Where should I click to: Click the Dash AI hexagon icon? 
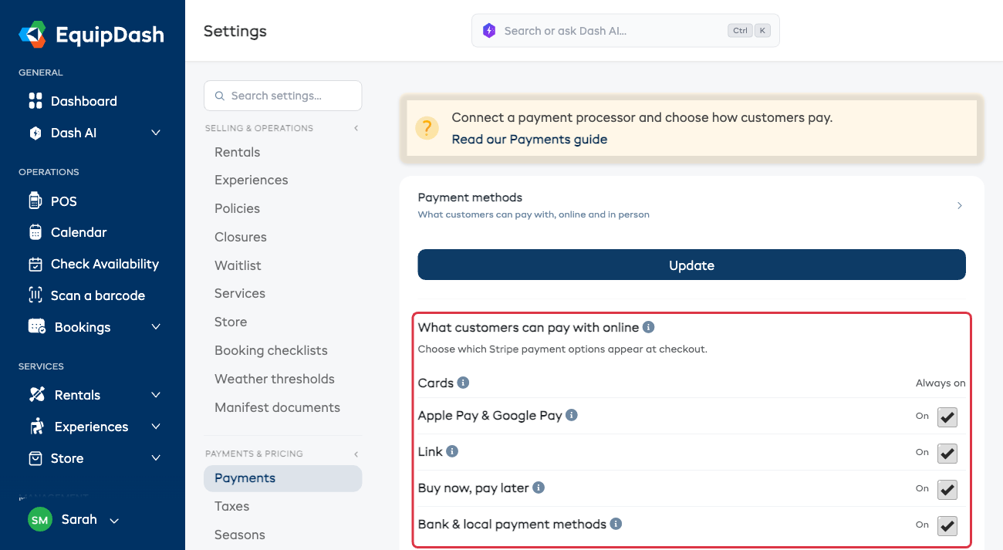click(x=35, y=133)
